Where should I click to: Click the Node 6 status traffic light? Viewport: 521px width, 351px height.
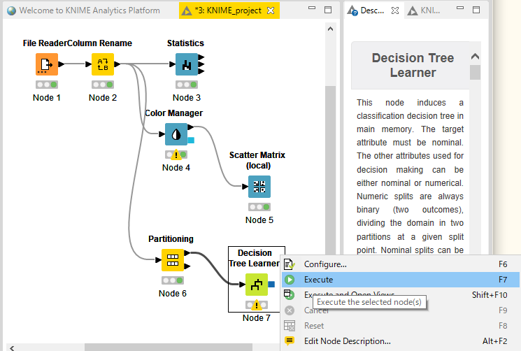point(173,280)
